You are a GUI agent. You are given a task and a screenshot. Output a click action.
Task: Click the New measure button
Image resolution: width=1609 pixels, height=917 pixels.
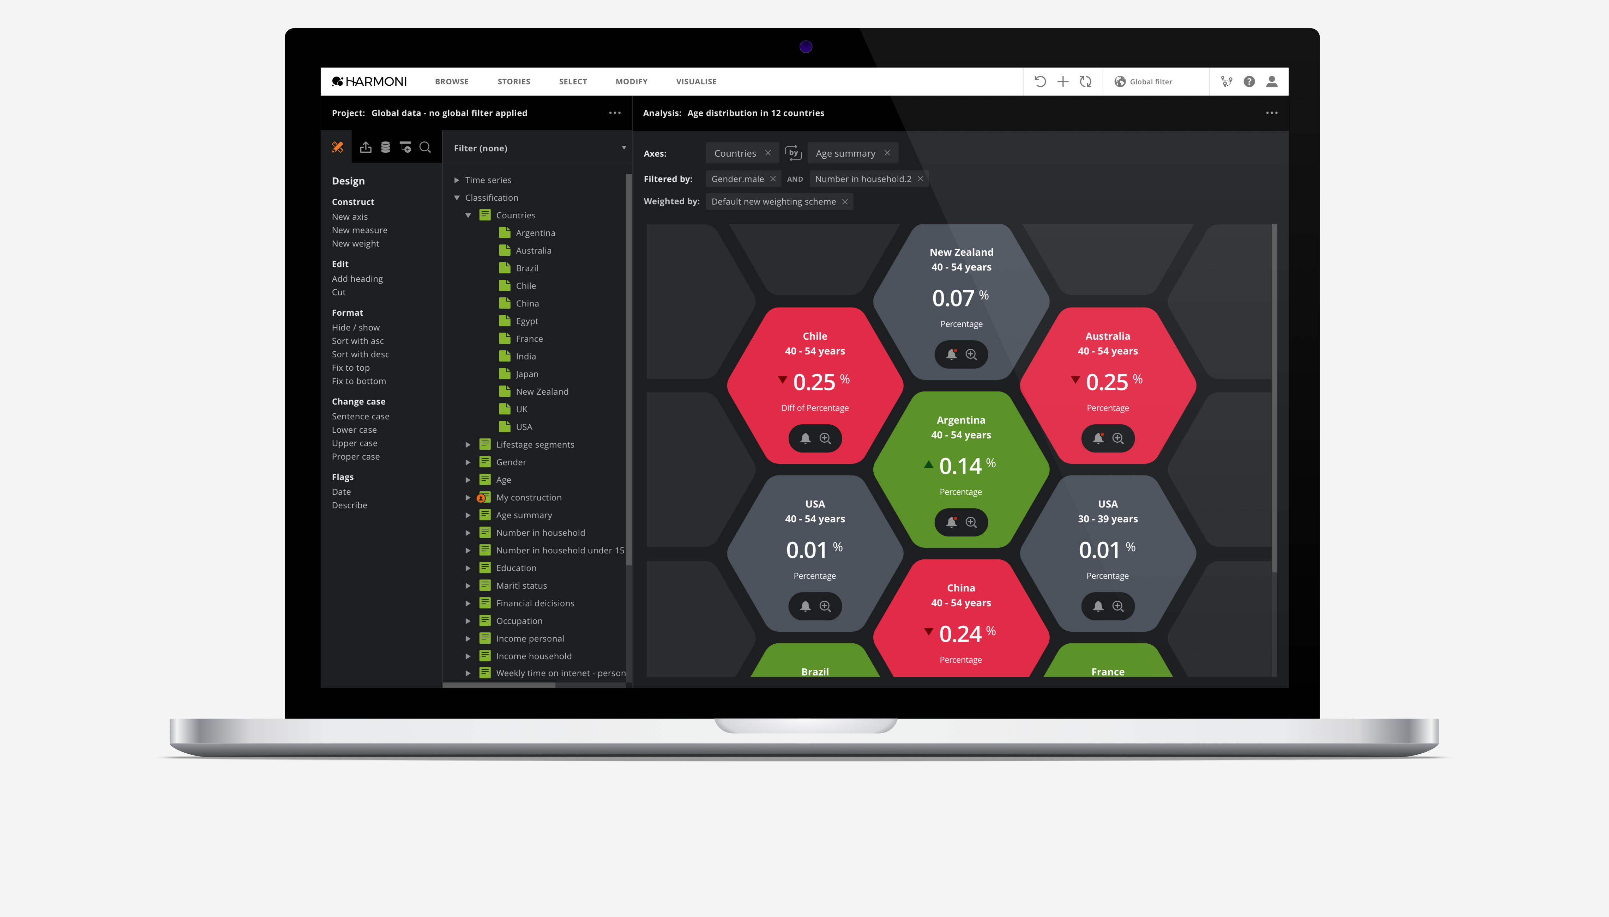(359, 230)
